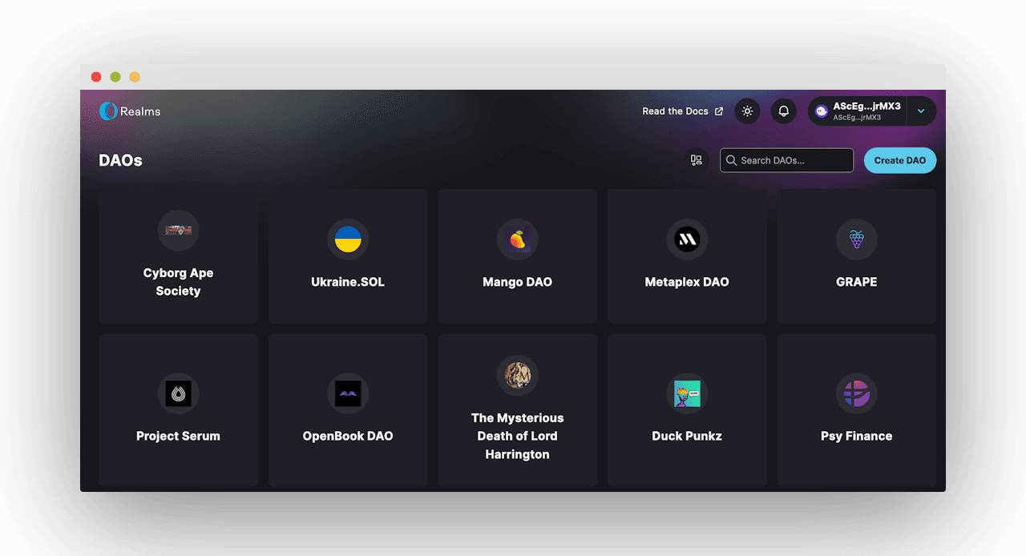This screenshot has width=1026, height=556.
Task: Click the Psy Finance sphere icon
Action: point(856,393)
